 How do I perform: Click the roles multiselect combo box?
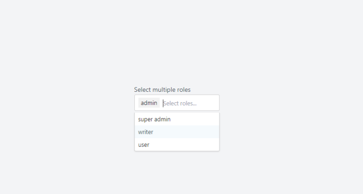point(177,103)
